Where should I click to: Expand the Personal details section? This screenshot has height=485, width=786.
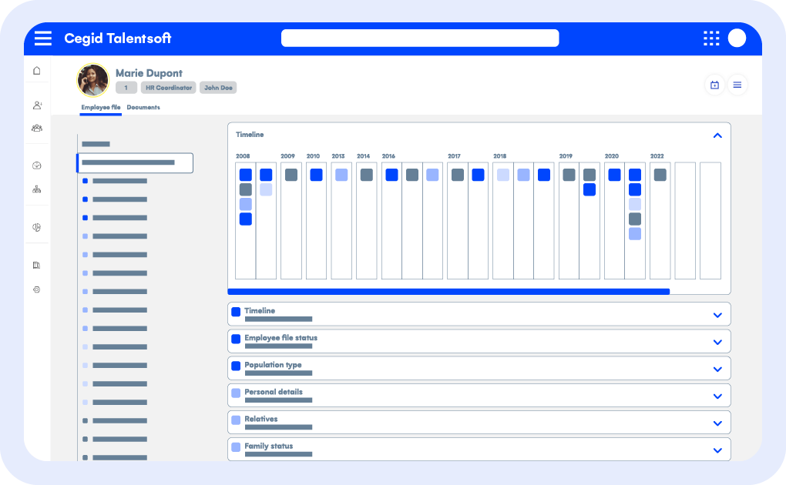(x=718, y=394)
